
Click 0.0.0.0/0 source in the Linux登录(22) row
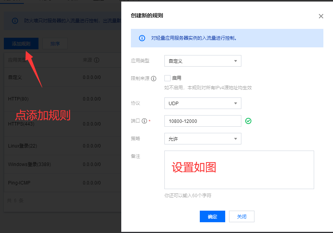(92, 146)
